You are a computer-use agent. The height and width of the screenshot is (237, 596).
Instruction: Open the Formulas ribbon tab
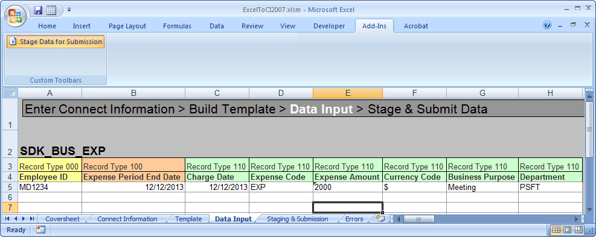pos(177,26)
